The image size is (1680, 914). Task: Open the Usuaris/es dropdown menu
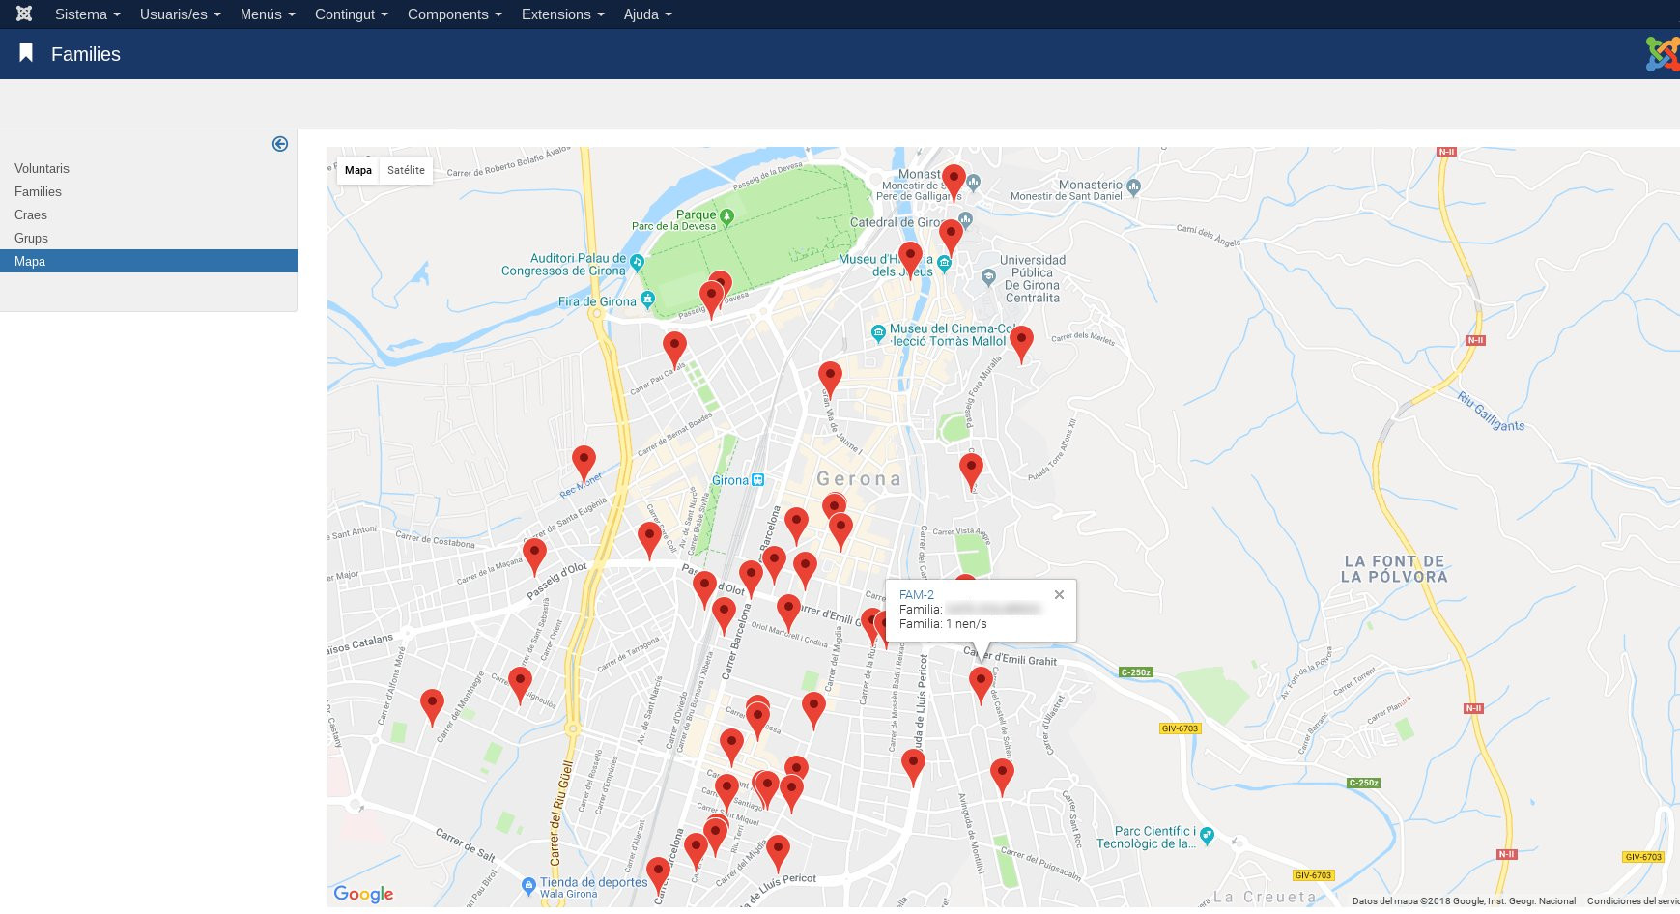click(180, 14)
